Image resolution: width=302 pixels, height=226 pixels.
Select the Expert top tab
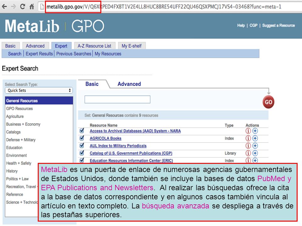pos(61,46)
